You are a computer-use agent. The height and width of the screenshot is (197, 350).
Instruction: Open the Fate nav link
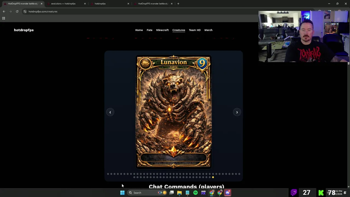coord(149,30)
